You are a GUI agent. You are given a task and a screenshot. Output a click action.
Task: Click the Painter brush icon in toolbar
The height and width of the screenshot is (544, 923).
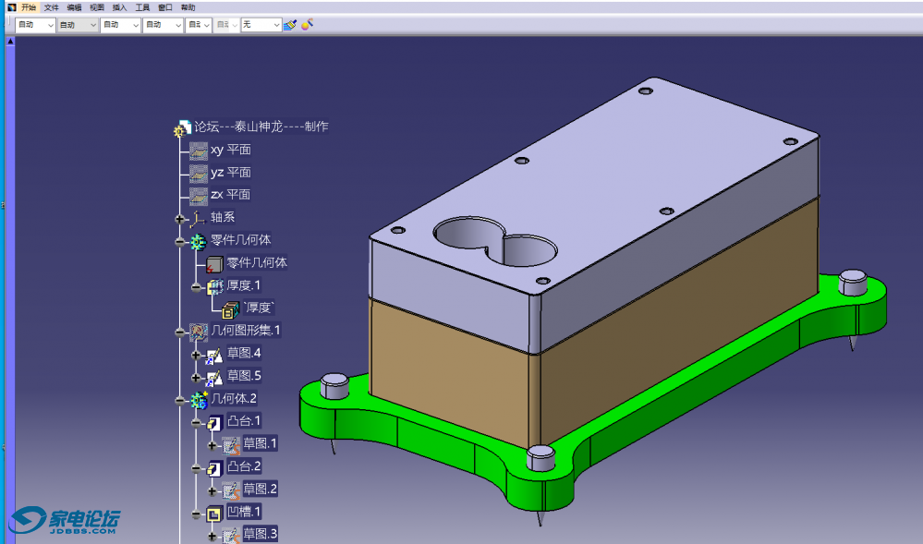tap(290, 25)
